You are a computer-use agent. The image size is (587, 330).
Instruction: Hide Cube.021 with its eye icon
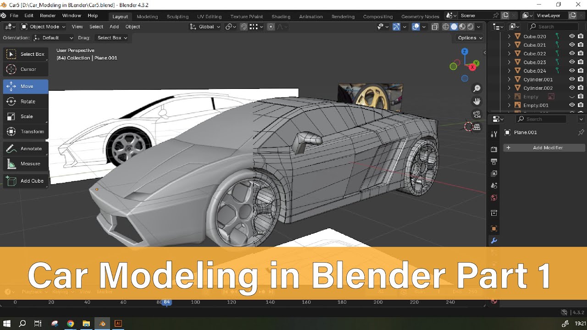(x=572, y=45)
